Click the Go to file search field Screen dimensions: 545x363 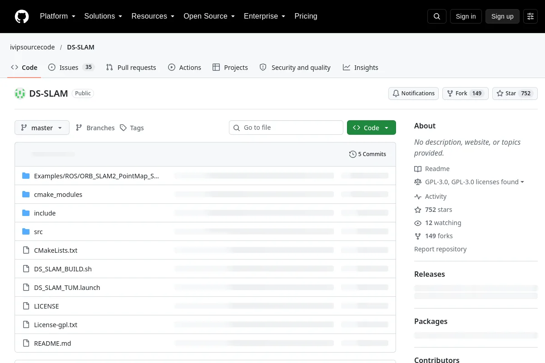coord(286,128)
